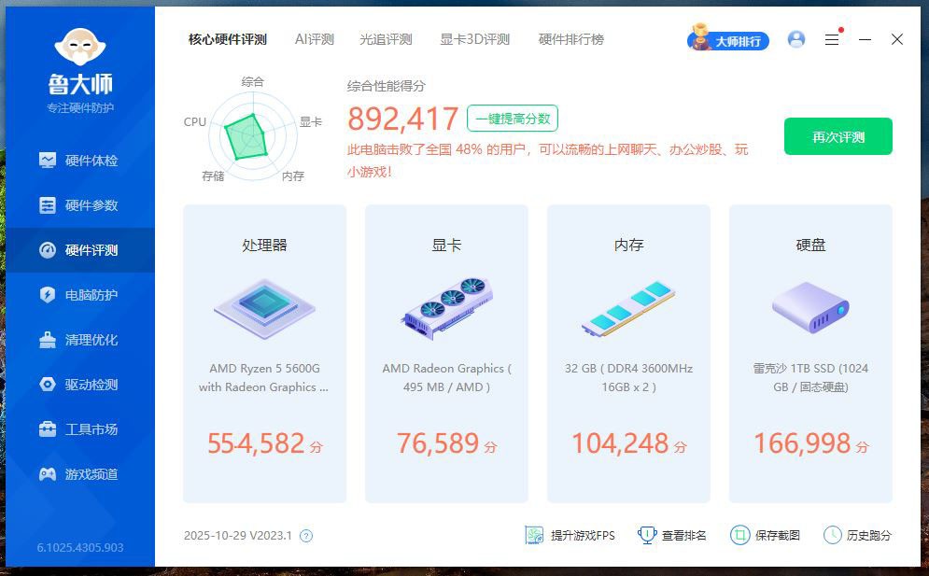Screen dimensions: 929x576
Task: Click the 历史跑分 link
Action: pyautogui.click(x=857, y=536)
